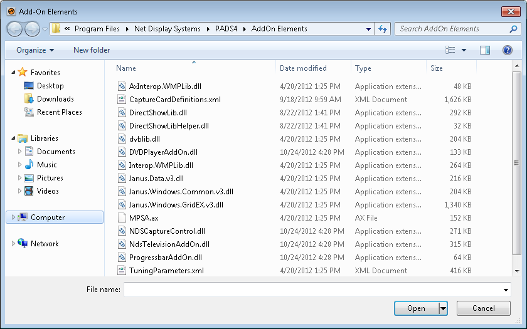Expand the Documents library tree node

coord(20,152)
